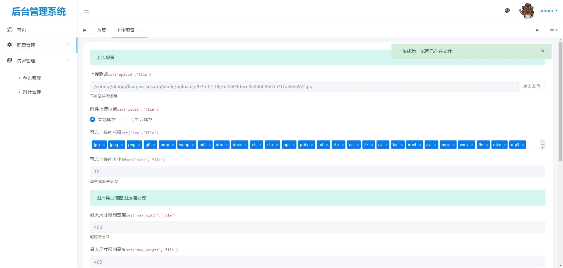Click the admin avatar image
This screenshot has width=563, height=268.
(x=527, y=11)
